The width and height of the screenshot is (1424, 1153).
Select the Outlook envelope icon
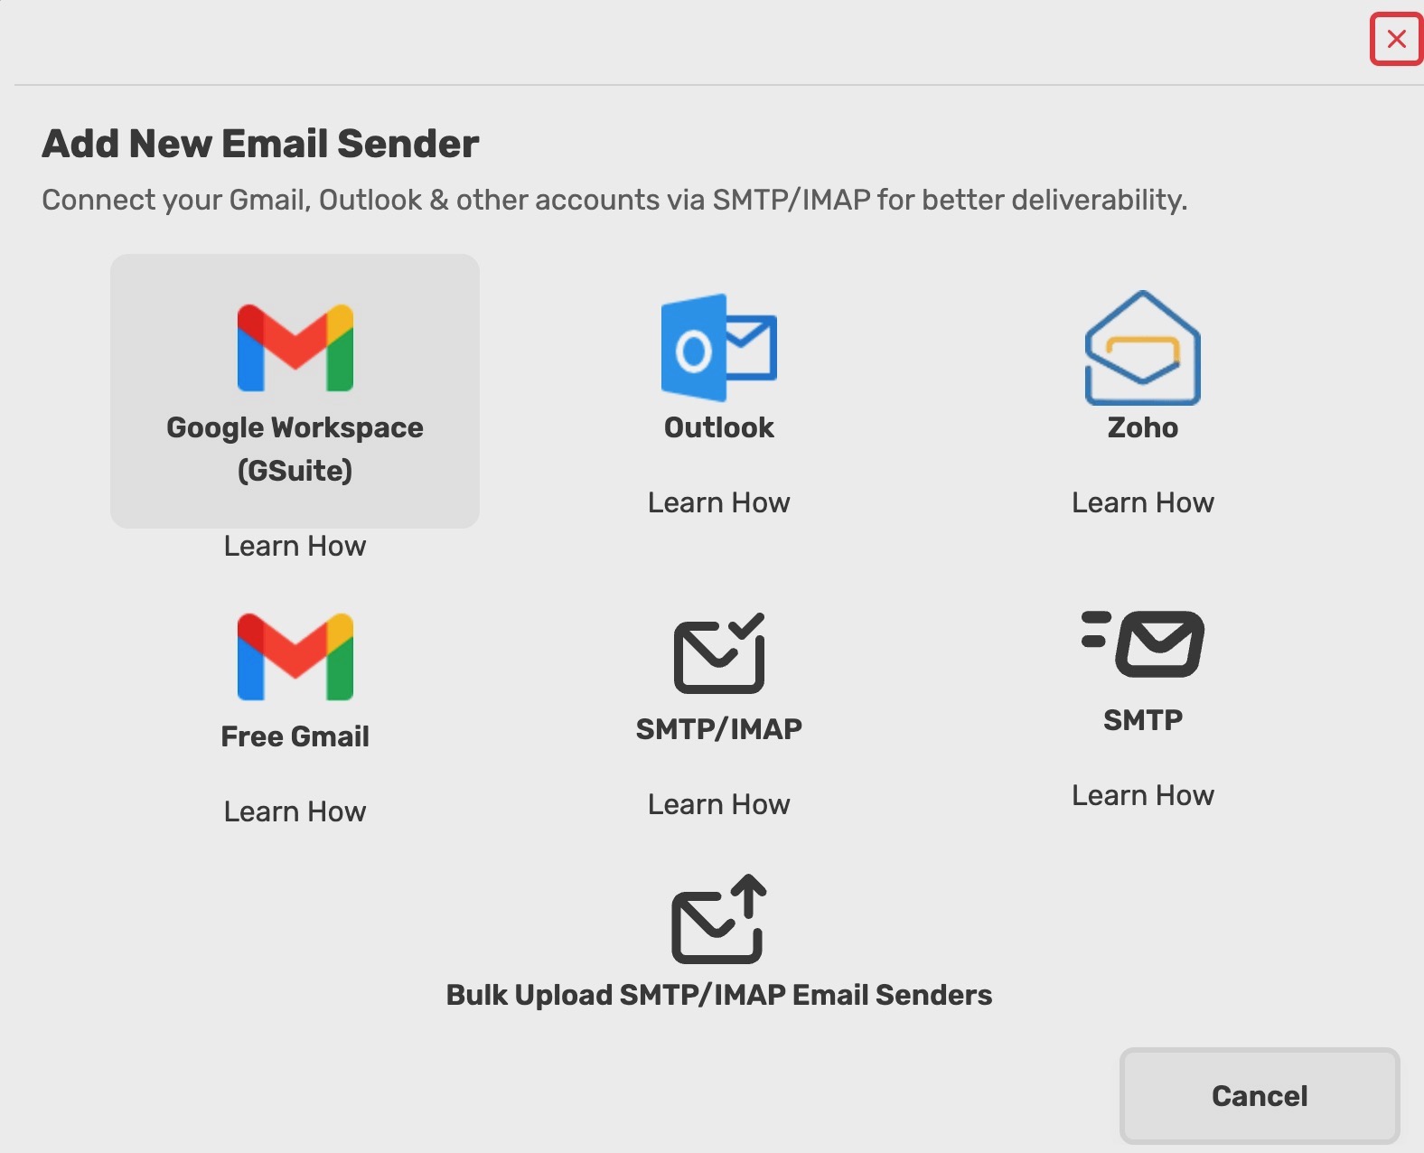718,348
